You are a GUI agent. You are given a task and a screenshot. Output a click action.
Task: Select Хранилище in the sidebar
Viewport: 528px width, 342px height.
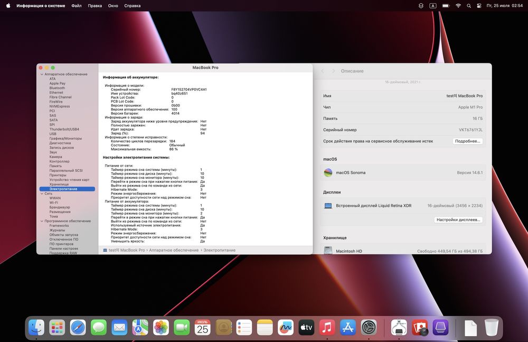pyautogui.click(x=59, y=184)
